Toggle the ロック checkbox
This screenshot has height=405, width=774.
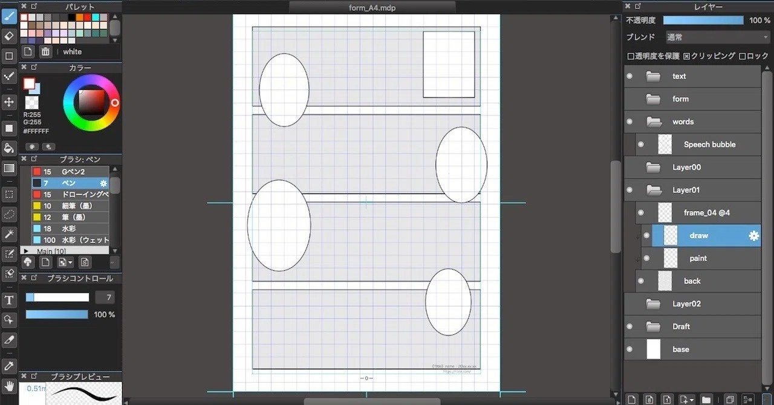click(x=743, y=56)
